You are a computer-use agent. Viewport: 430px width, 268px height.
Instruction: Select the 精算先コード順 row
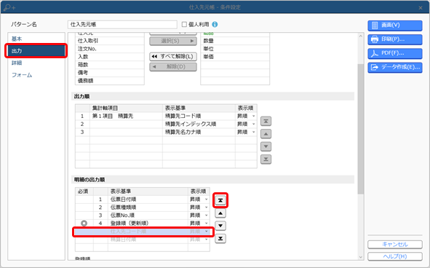click(x=166, y=116)
